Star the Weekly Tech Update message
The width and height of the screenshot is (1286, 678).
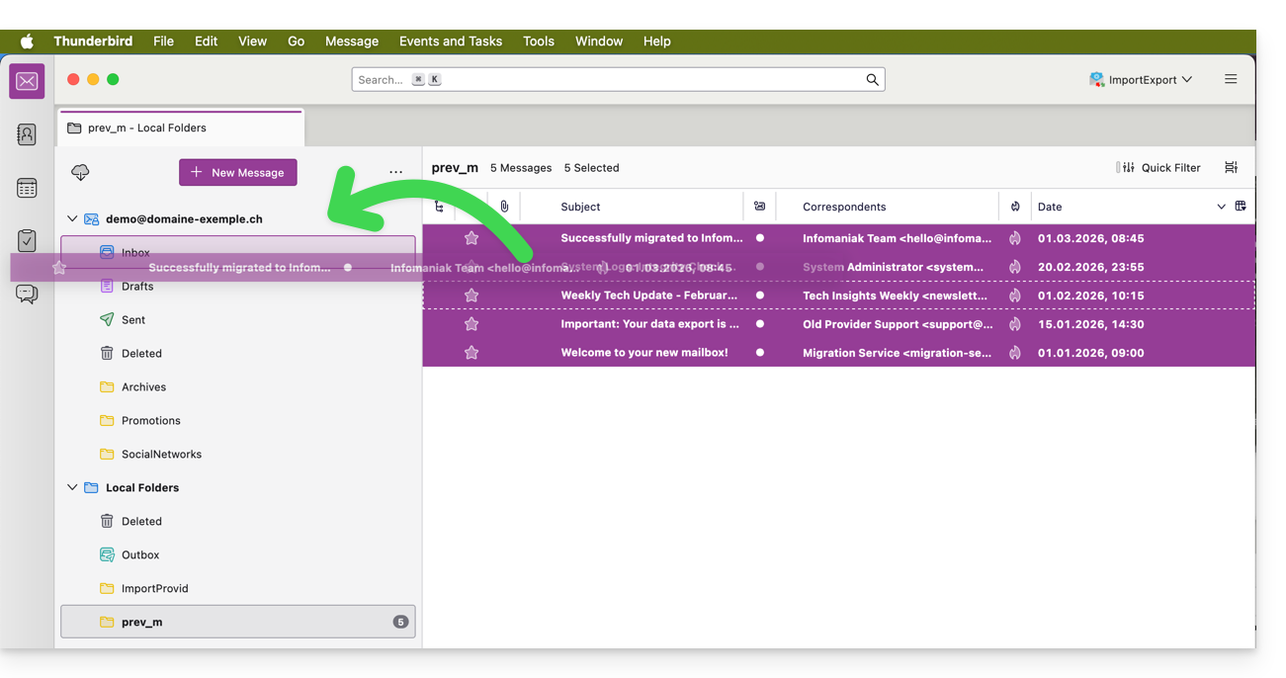pyautogui.click(x=472, y=296)
